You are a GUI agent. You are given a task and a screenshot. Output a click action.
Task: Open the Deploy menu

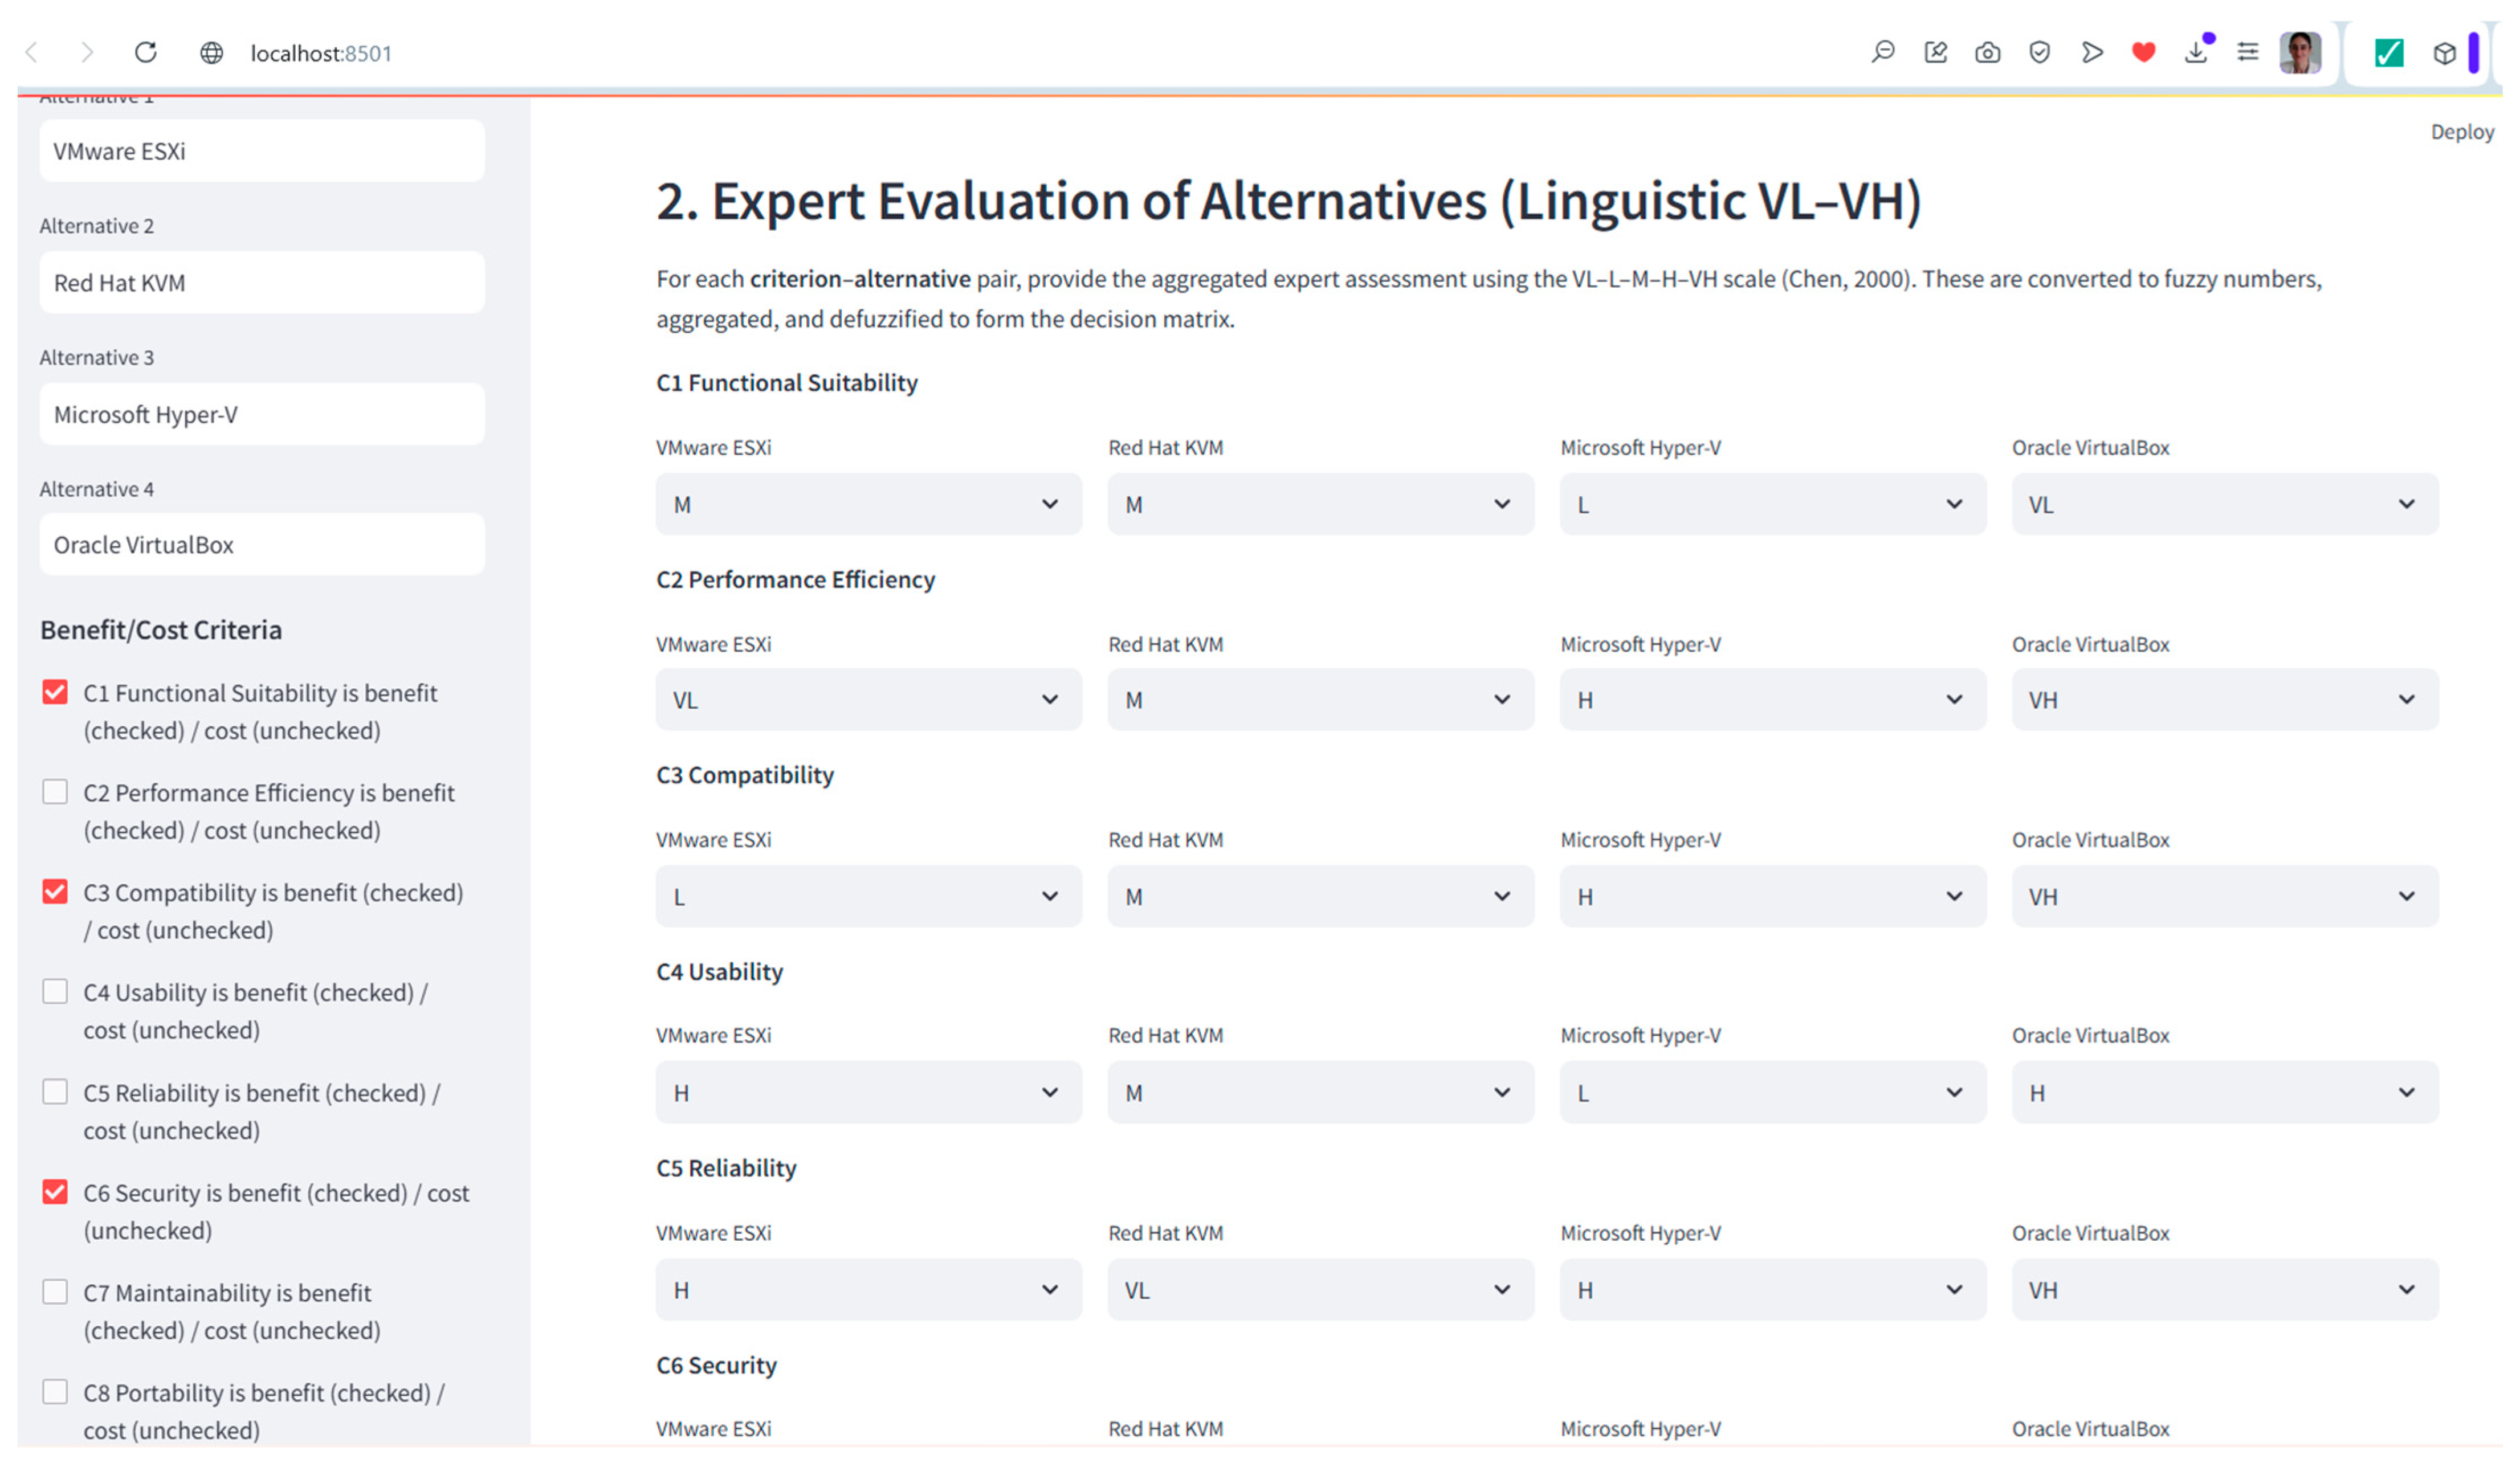(2461, 132)
